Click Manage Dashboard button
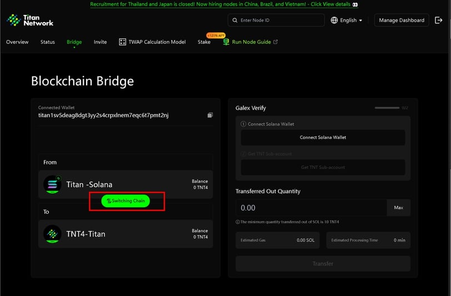The height and width of the screenshot is (296, 451). click(402, 20)
